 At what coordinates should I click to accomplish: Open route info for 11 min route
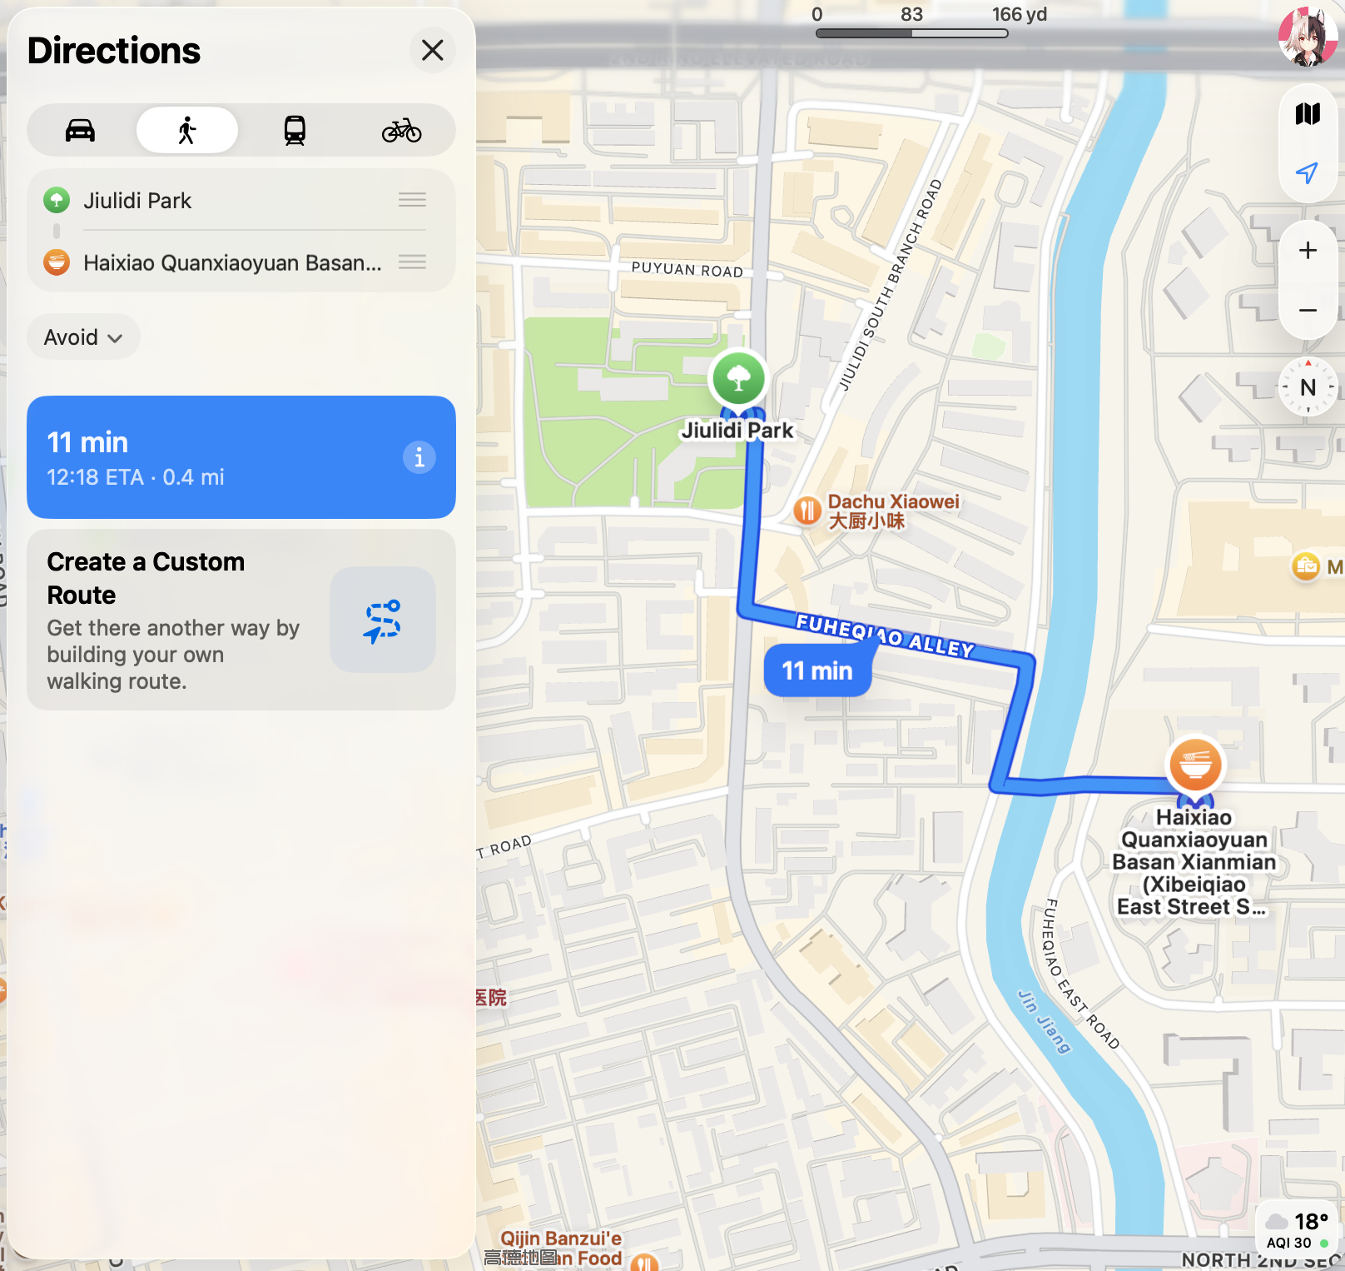[419, 457]
